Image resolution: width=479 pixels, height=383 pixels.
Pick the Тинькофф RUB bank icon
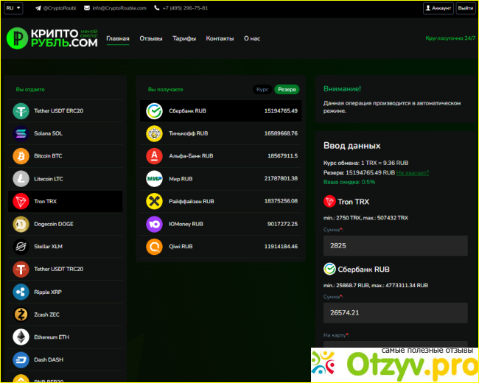154,133
